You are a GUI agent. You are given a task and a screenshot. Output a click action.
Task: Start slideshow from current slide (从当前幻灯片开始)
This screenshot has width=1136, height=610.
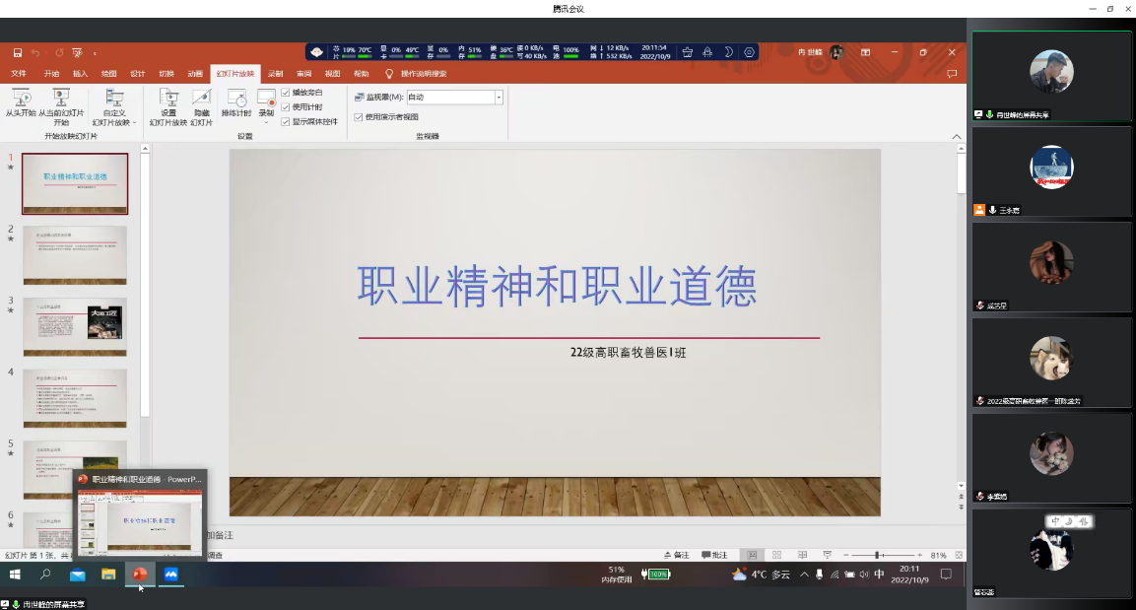61,102
